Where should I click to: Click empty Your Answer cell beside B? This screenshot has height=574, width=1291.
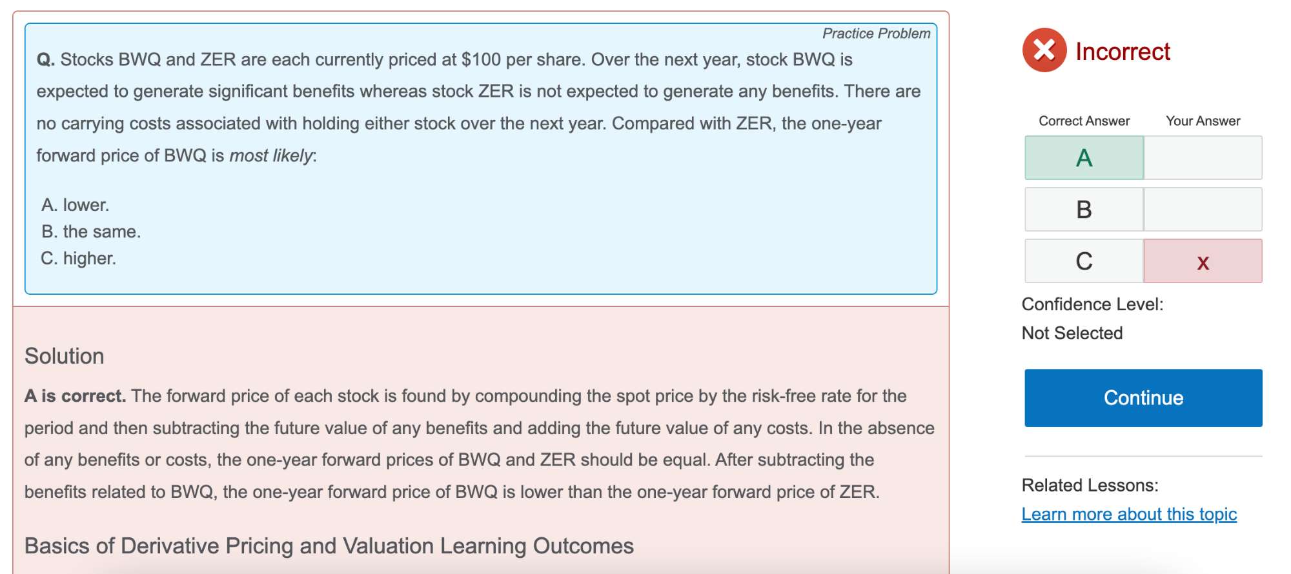tap(1203, 210)
